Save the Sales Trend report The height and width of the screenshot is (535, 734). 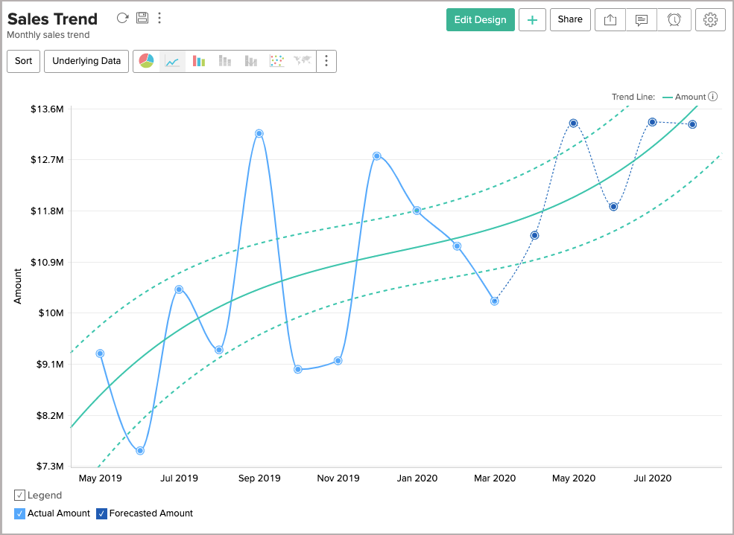[x=142, y=18]
